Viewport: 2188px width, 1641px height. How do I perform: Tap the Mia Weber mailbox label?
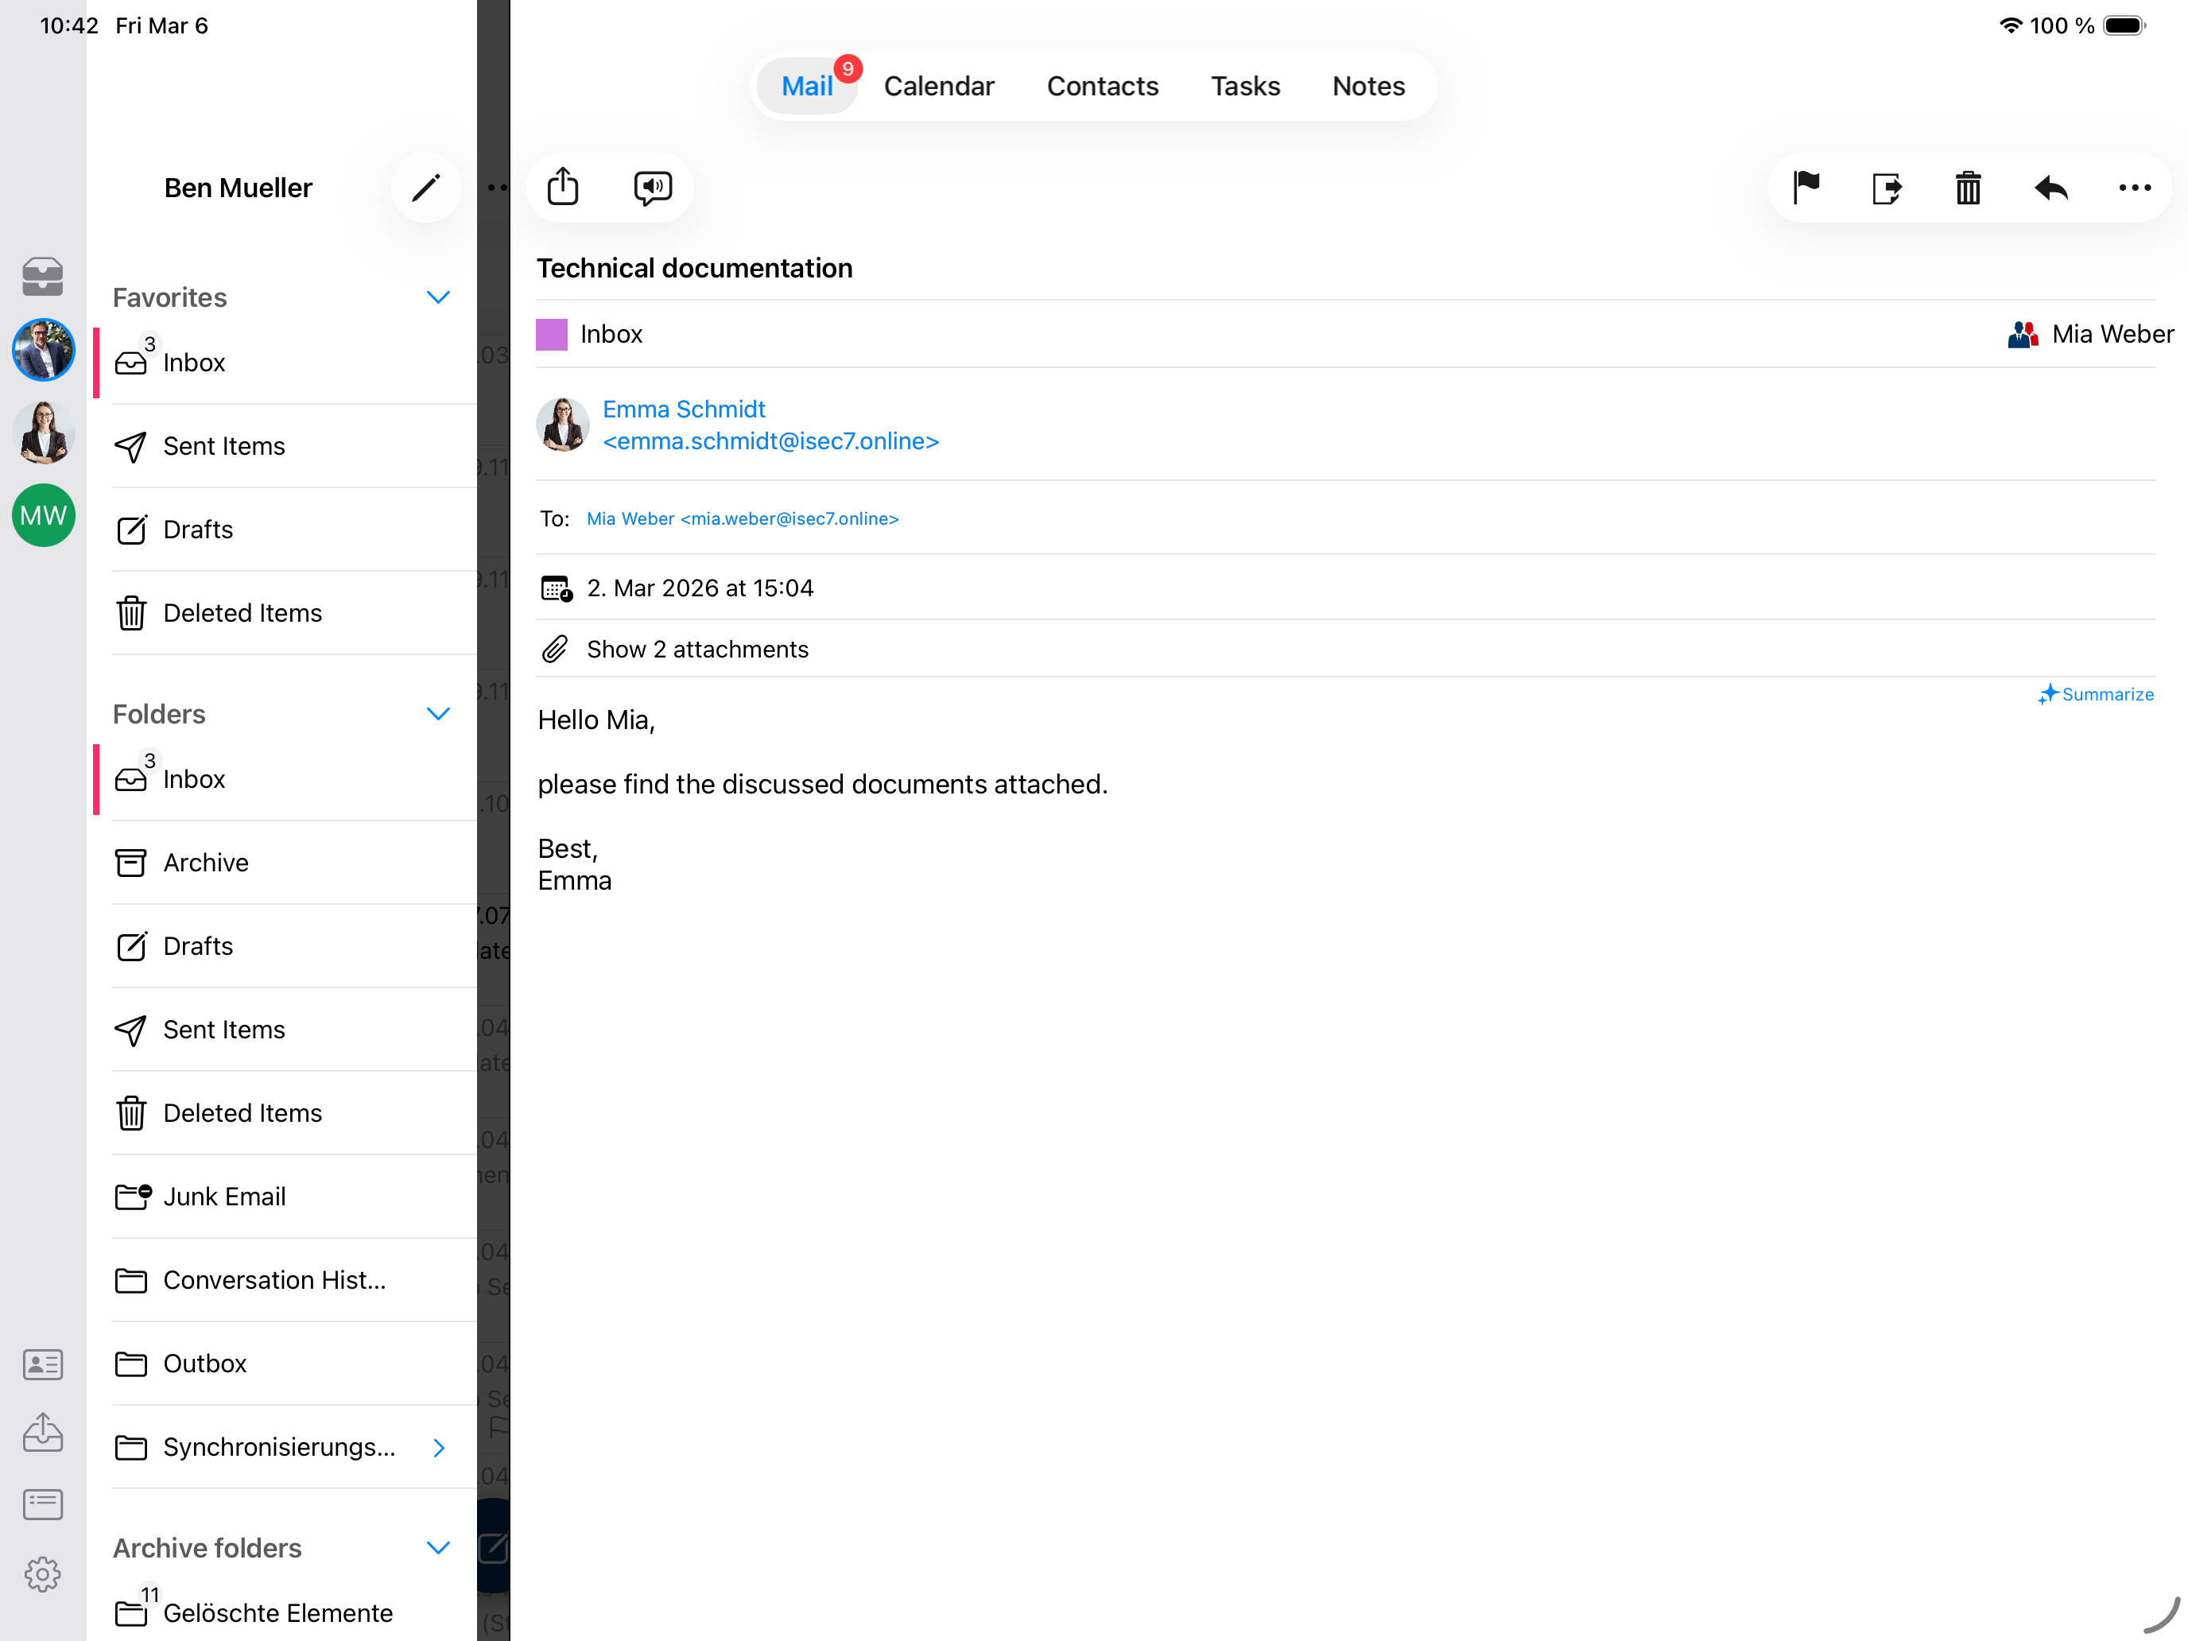pyautogui.click(x=2112, y=335)
